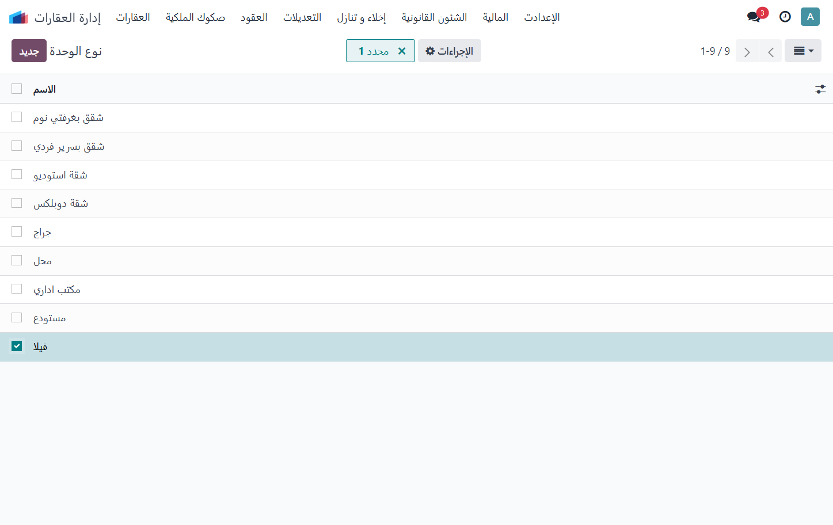Open the list view switcher dropdown

pyautogui.click(x=803, y=51)
